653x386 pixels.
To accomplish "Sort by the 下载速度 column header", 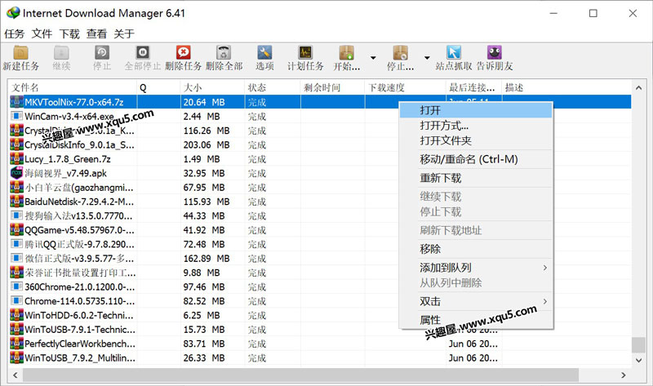I will (x=405, y=87).
